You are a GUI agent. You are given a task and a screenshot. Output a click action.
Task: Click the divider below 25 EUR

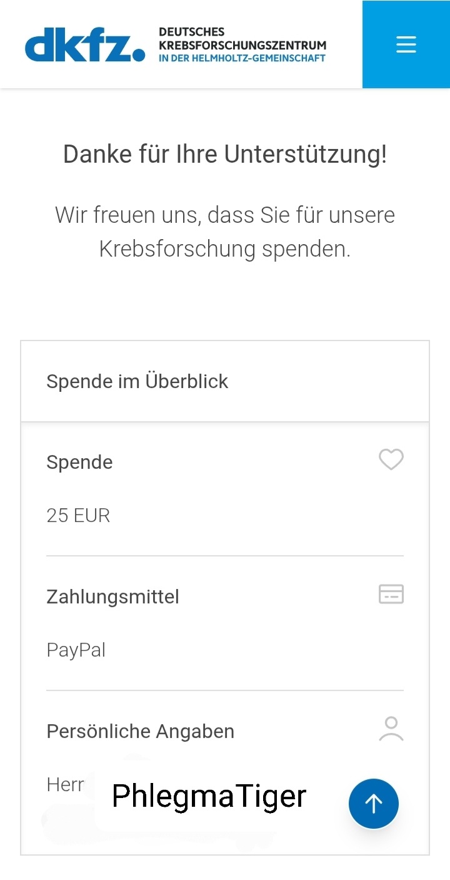click(225, 556)
